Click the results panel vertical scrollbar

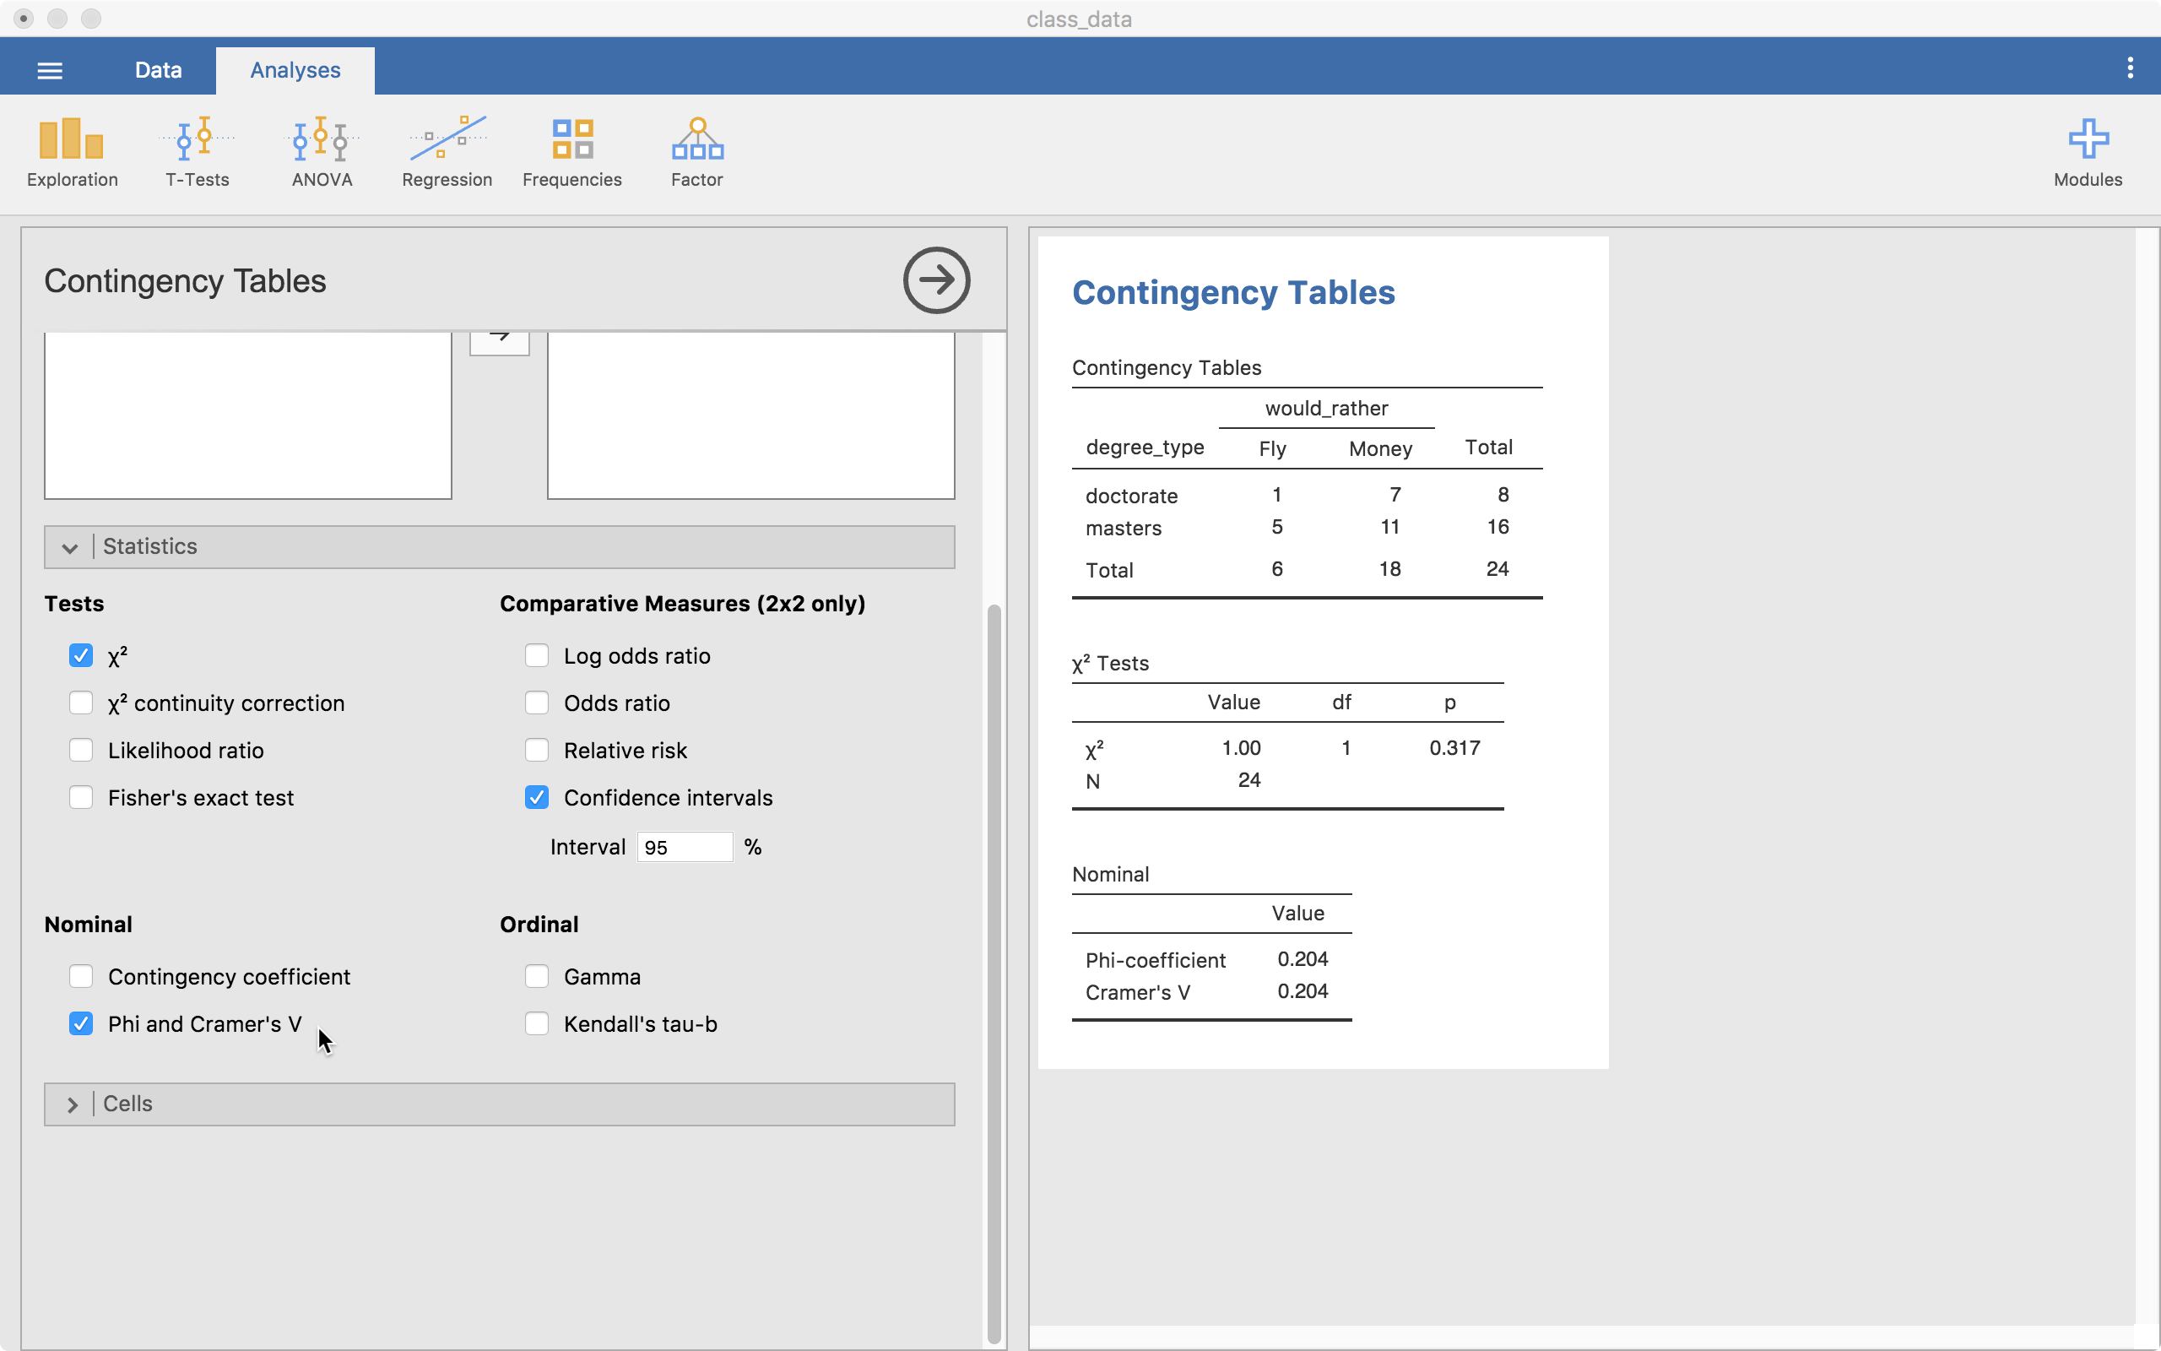click(2146, 778)
